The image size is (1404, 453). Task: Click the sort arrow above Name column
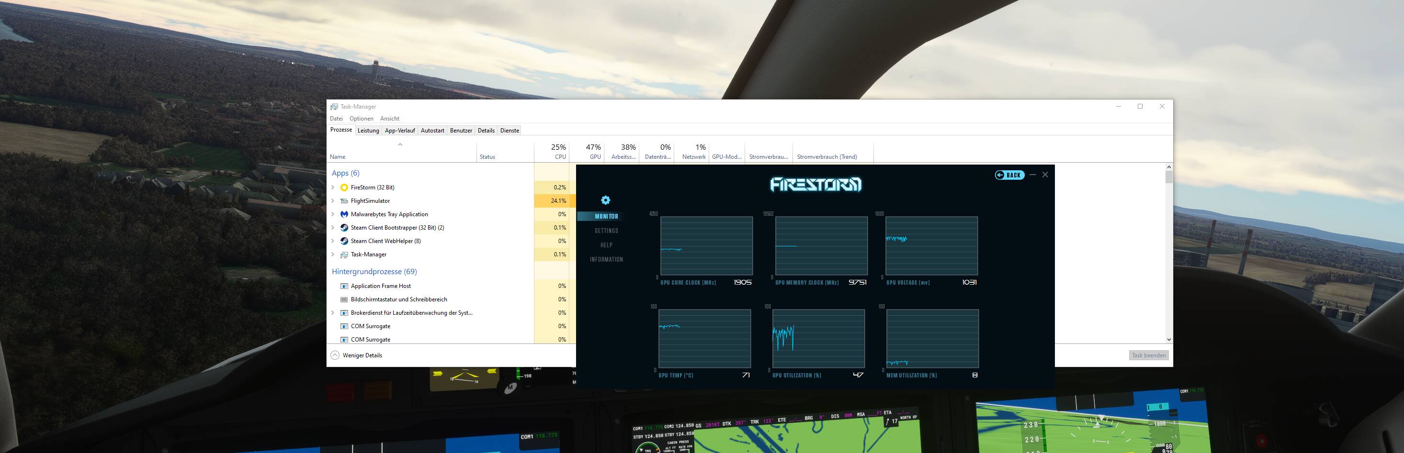click(400, 144)
